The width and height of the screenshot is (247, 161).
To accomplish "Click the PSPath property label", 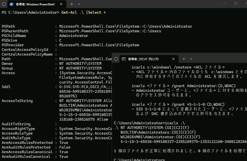I will coord(8,26).
